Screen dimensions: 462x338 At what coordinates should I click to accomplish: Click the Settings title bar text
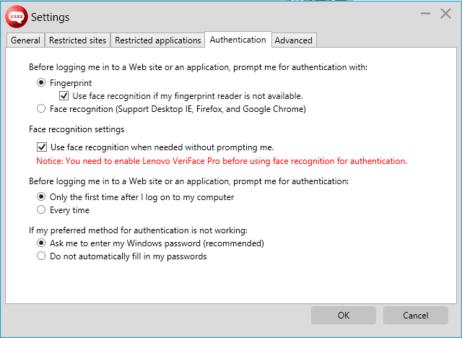pyautogui.click(x=51, y=17)
